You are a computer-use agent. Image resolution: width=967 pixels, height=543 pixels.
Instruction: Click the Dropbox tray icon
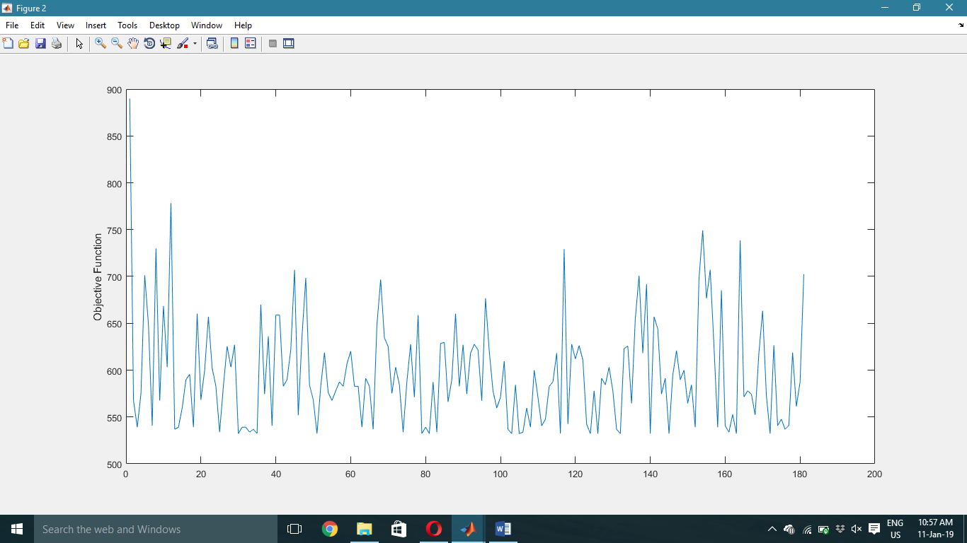pyautogui.click(x=840, y=529)
